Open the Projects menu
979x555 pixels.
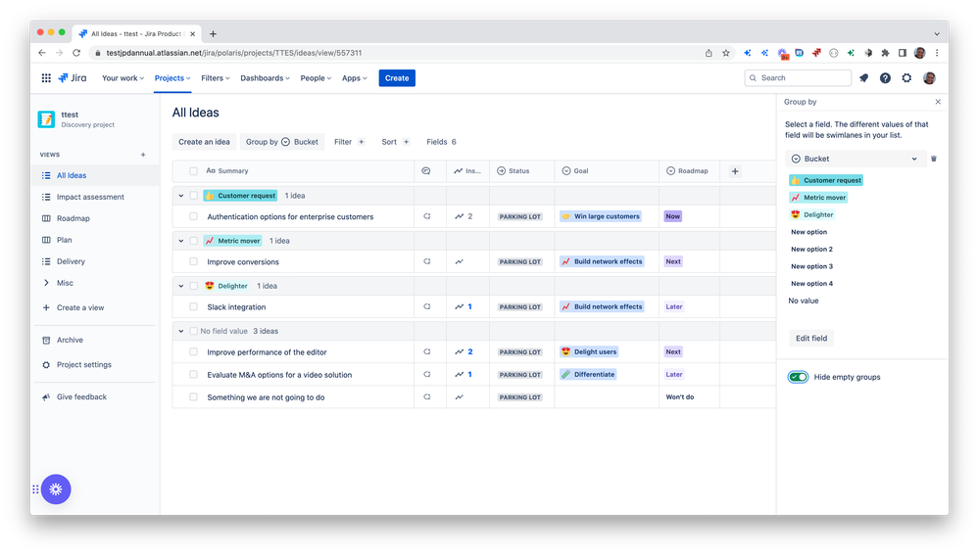pyautogui.click(x=172, y=78)
